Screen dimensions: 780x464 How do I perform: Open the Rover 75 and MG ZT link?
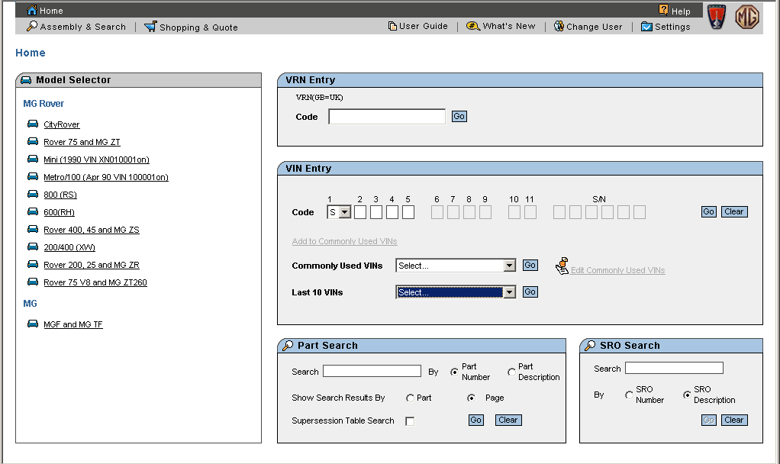[82, 142]
